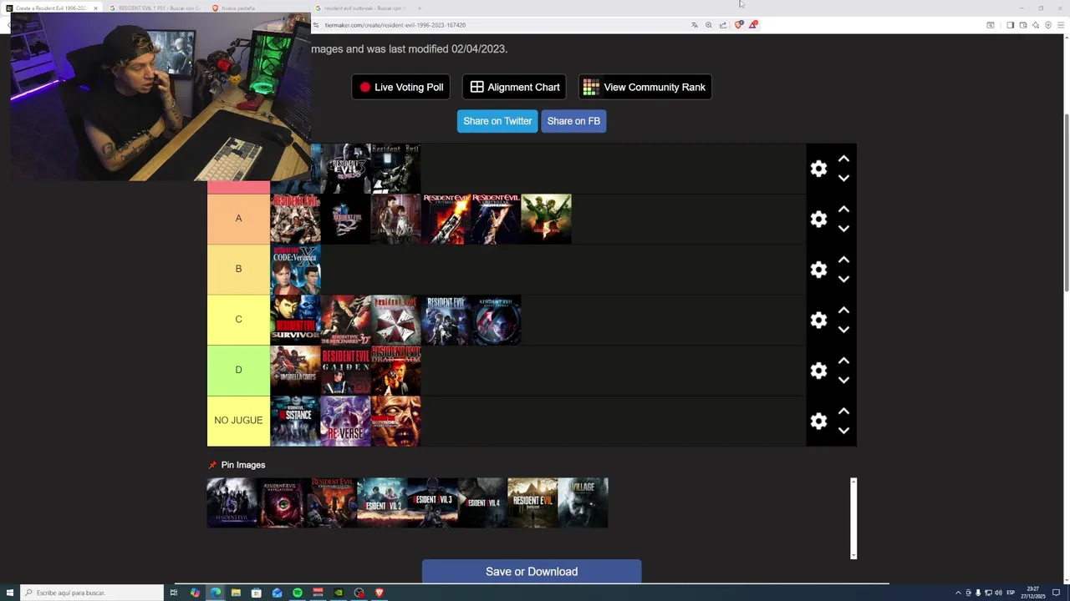Move tier C row up
This screenshot has width=1070, height=601.
(x=843, y=311)
